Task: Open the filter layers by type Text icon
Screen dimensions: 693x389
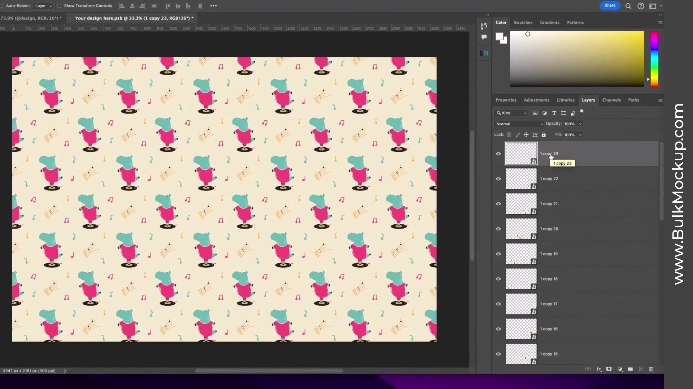Action: (x=554, y=113)
